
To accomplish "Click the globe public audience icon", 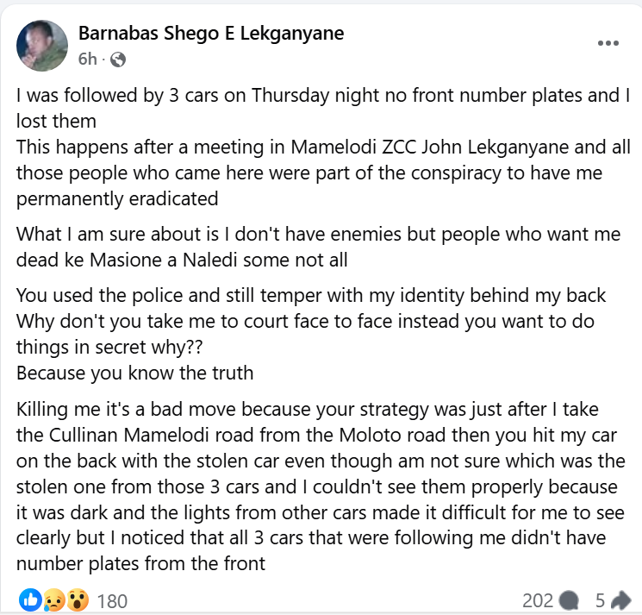I will pyautogui.click(x=119, y=60).
